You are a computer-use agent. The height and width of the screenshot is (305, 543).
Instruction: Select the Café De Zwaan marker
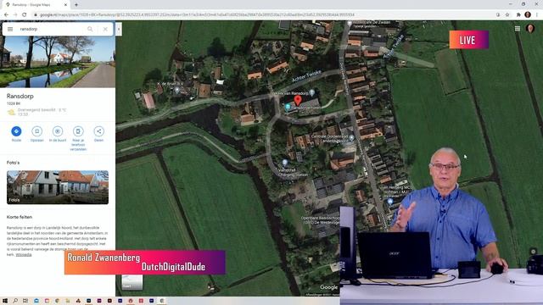[350, 23]
